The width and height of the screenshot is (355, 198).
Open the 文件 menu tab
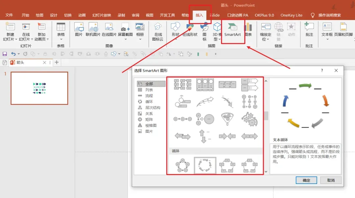(x=9, y=15)
